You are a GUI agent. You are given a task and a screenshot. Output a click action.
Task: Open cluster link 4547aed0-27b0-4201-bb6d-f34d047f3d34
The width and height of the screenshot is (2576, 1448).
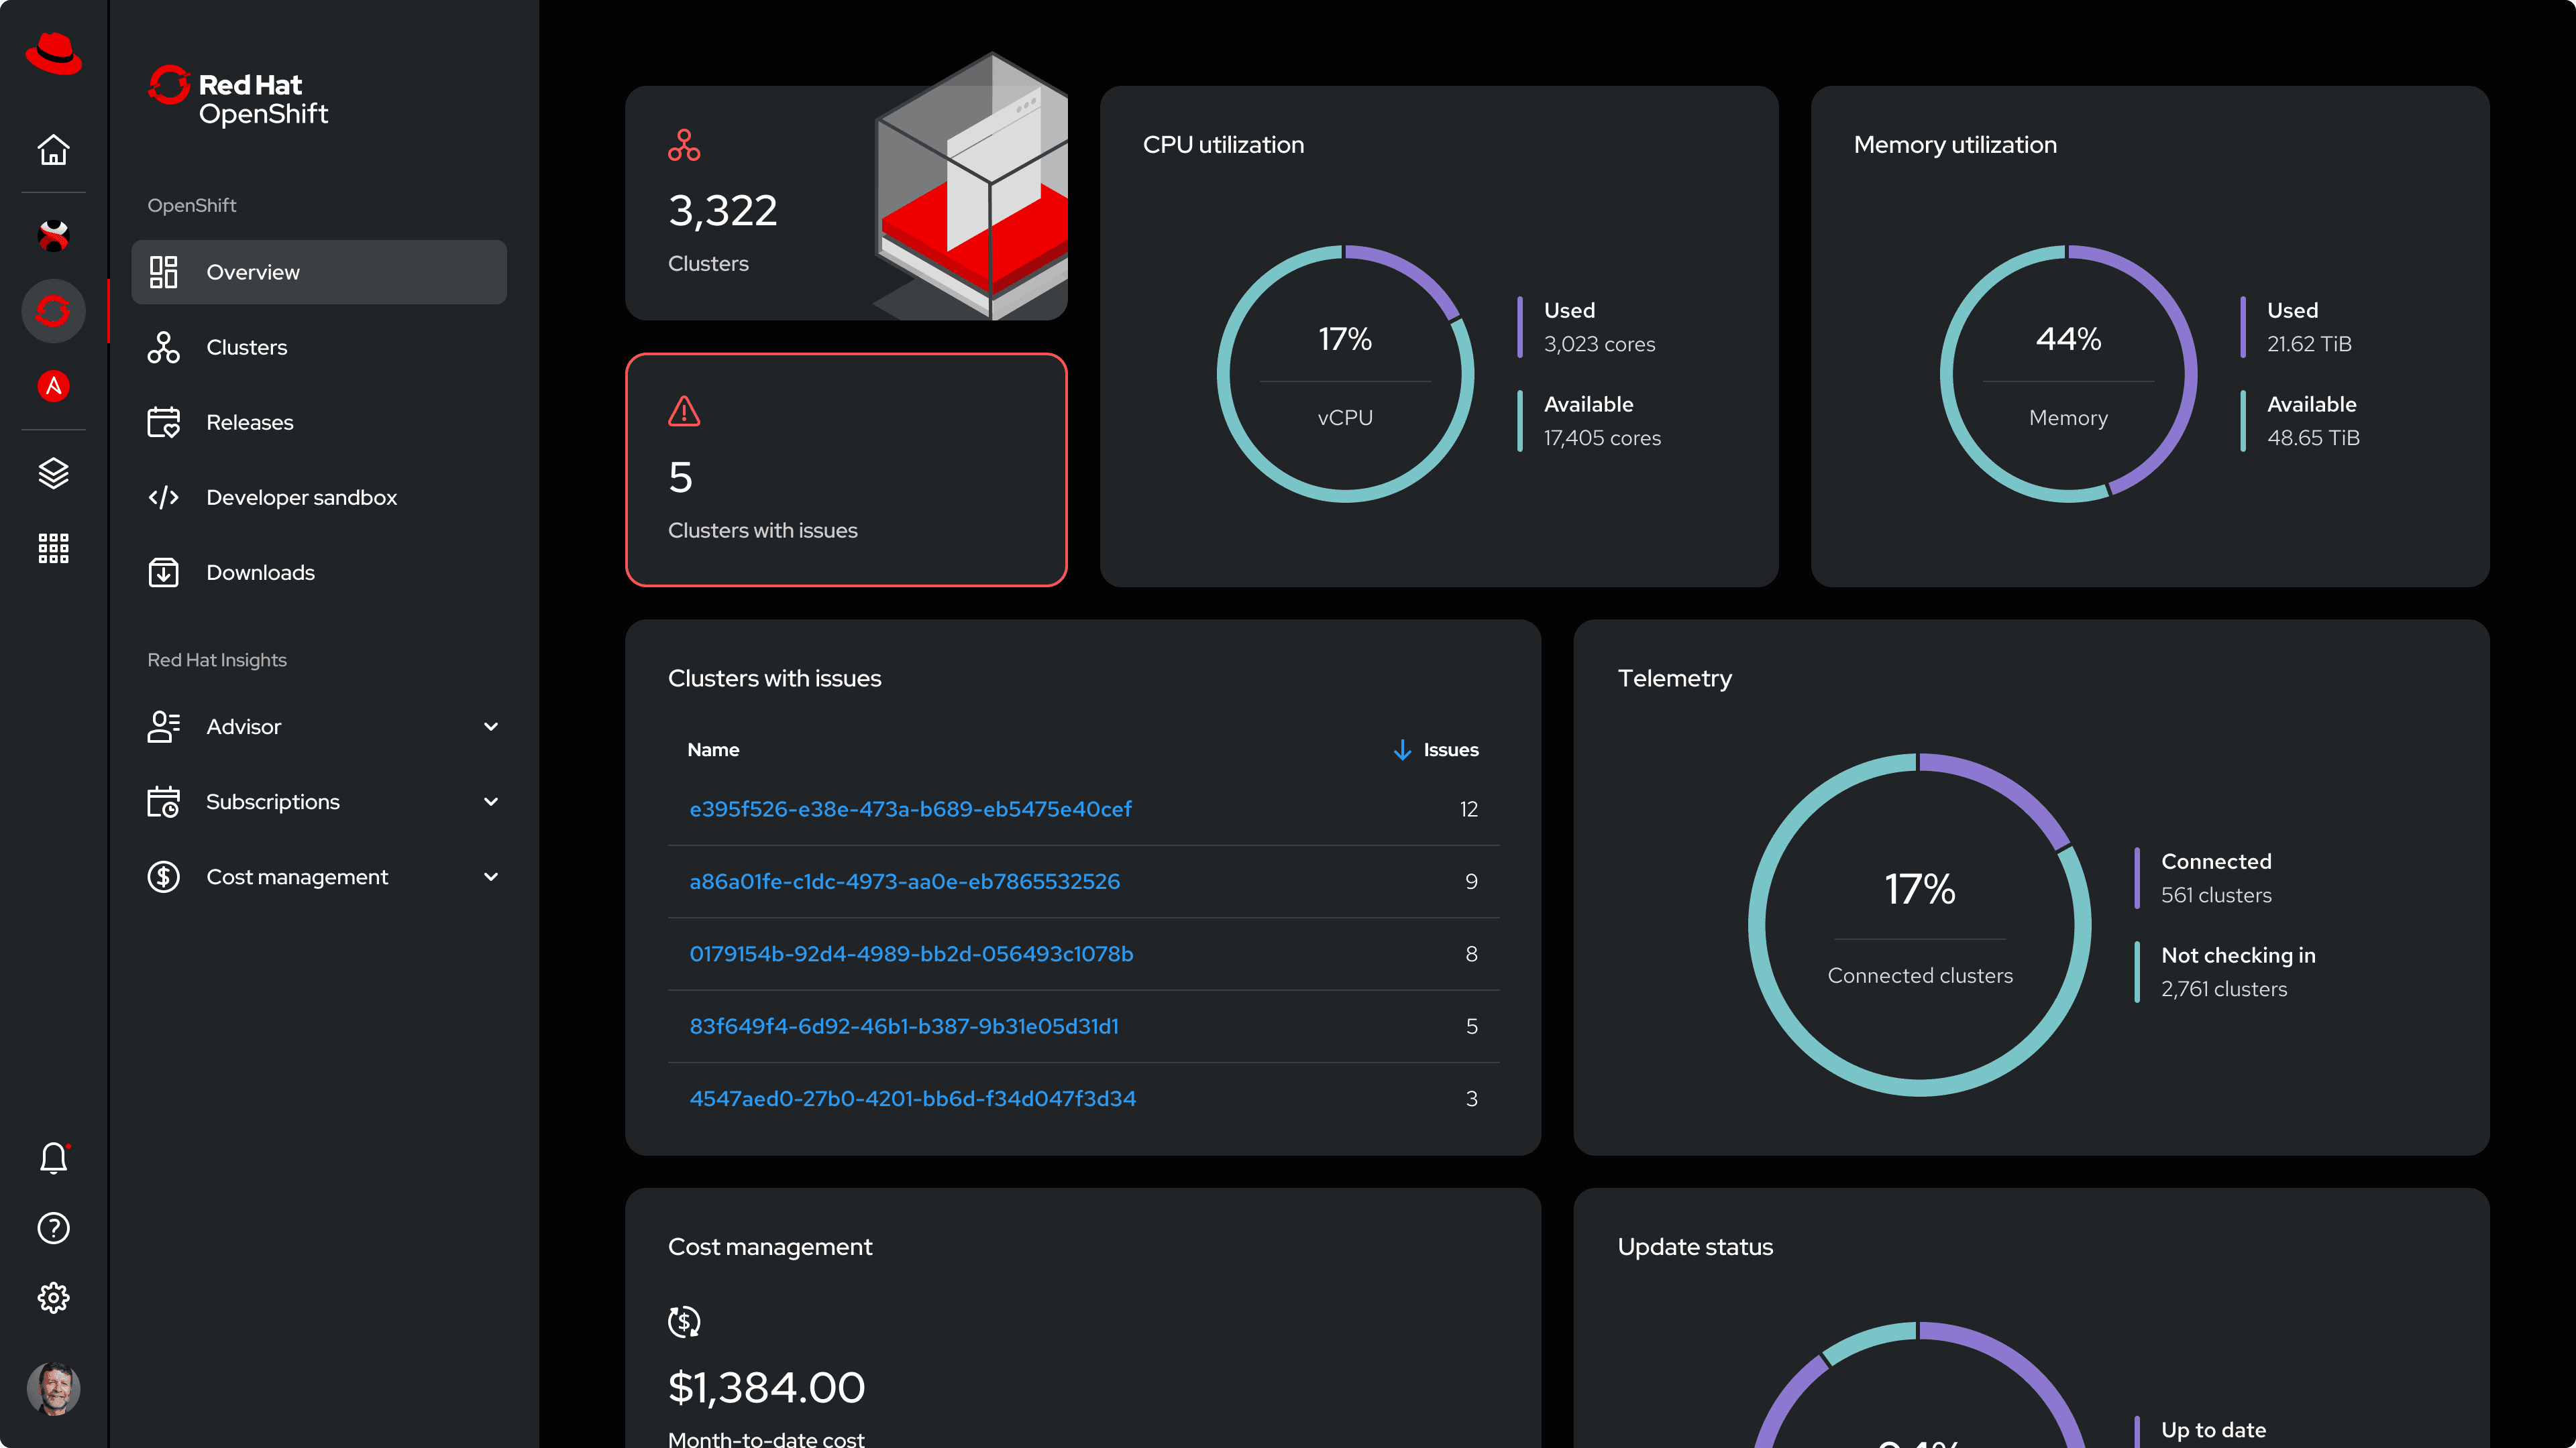point(912,1098)
